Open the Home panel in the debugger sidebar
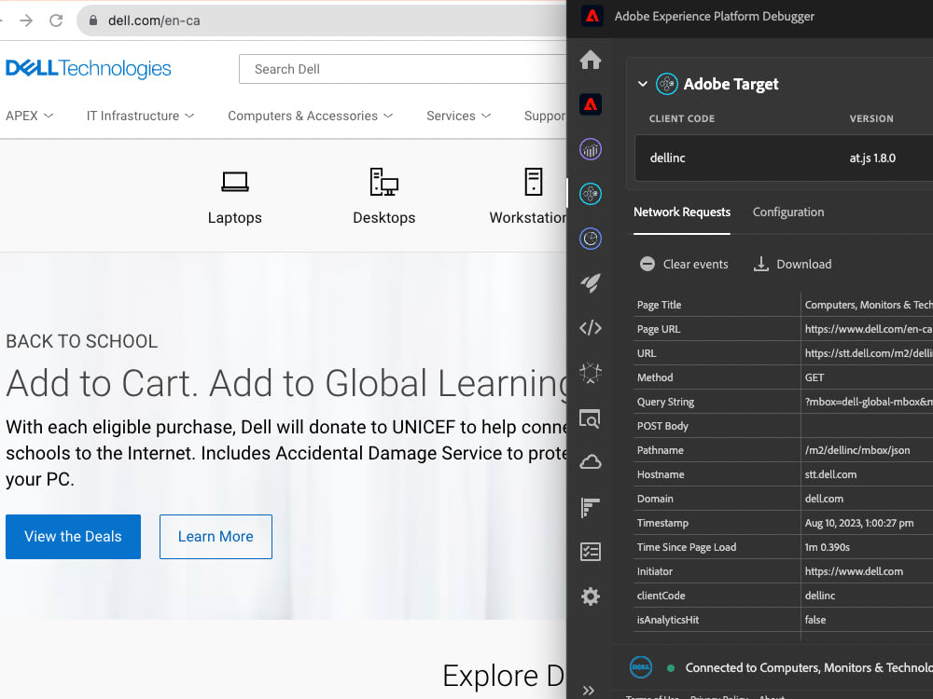This screenshot has width=933, height=699. [x=590, y=60]
